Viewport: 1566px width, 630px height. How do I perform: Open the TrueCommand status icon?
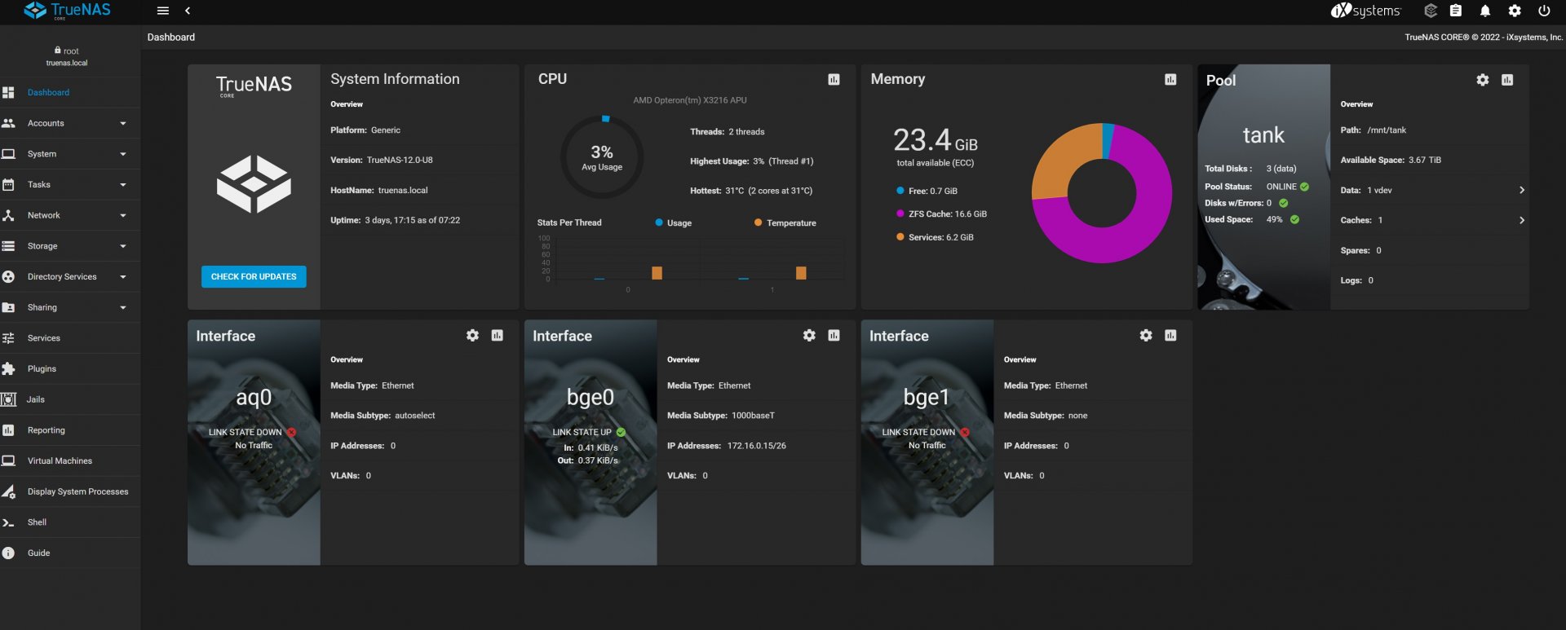(1431, 11)
